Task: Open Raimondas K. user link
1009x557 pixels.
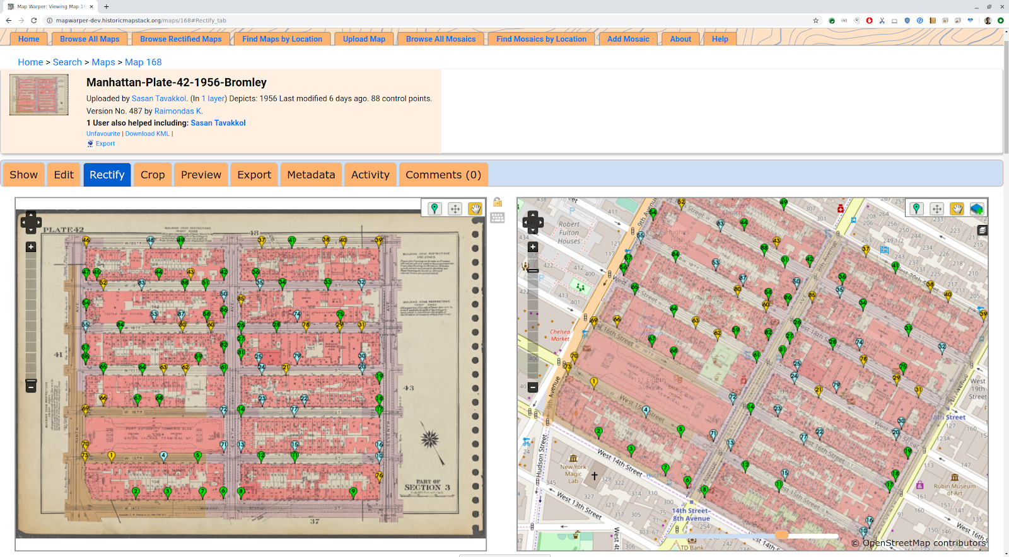Action: [x=178, y=111]
